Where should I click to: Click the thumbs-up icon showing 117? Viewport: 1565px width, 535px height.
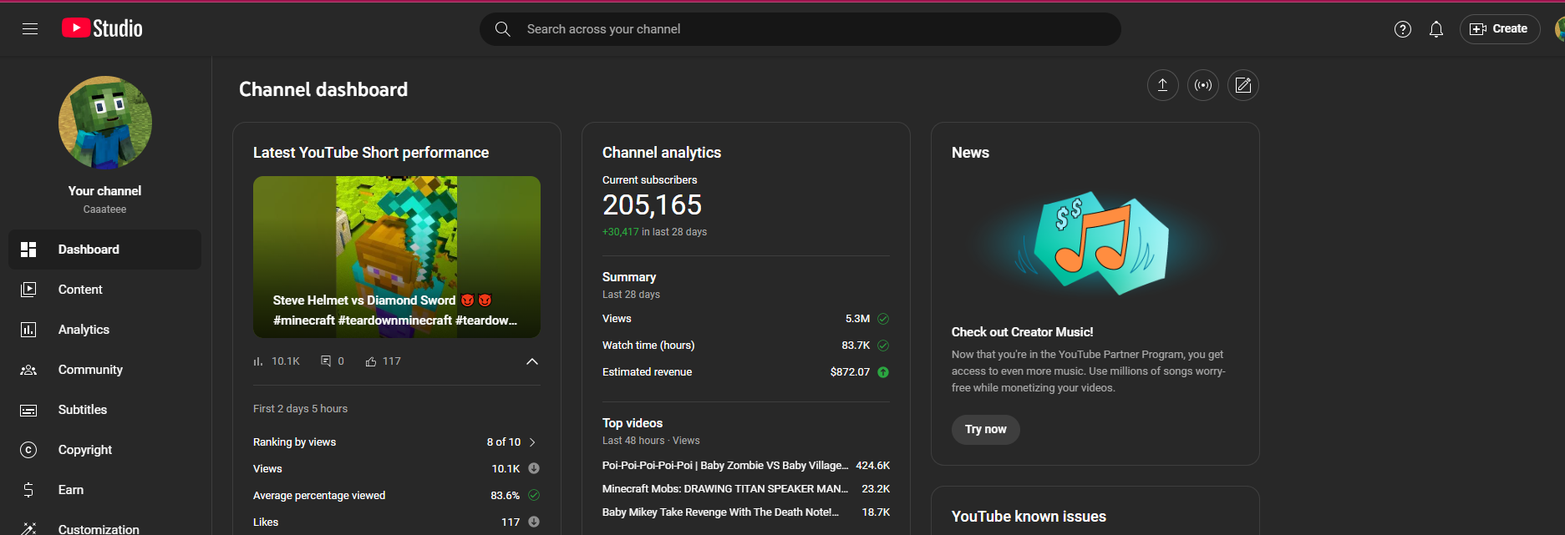coord(371,361)
